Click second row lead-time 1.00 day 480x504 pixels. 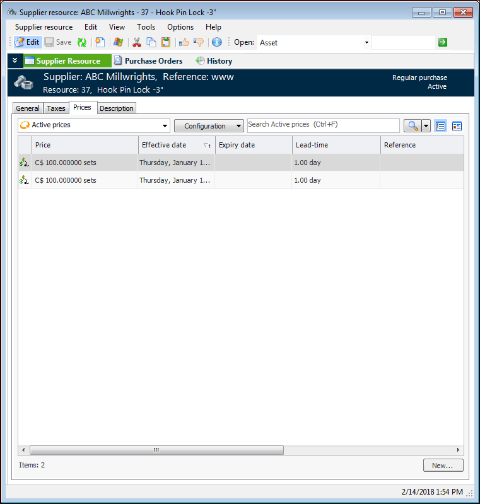307,180
